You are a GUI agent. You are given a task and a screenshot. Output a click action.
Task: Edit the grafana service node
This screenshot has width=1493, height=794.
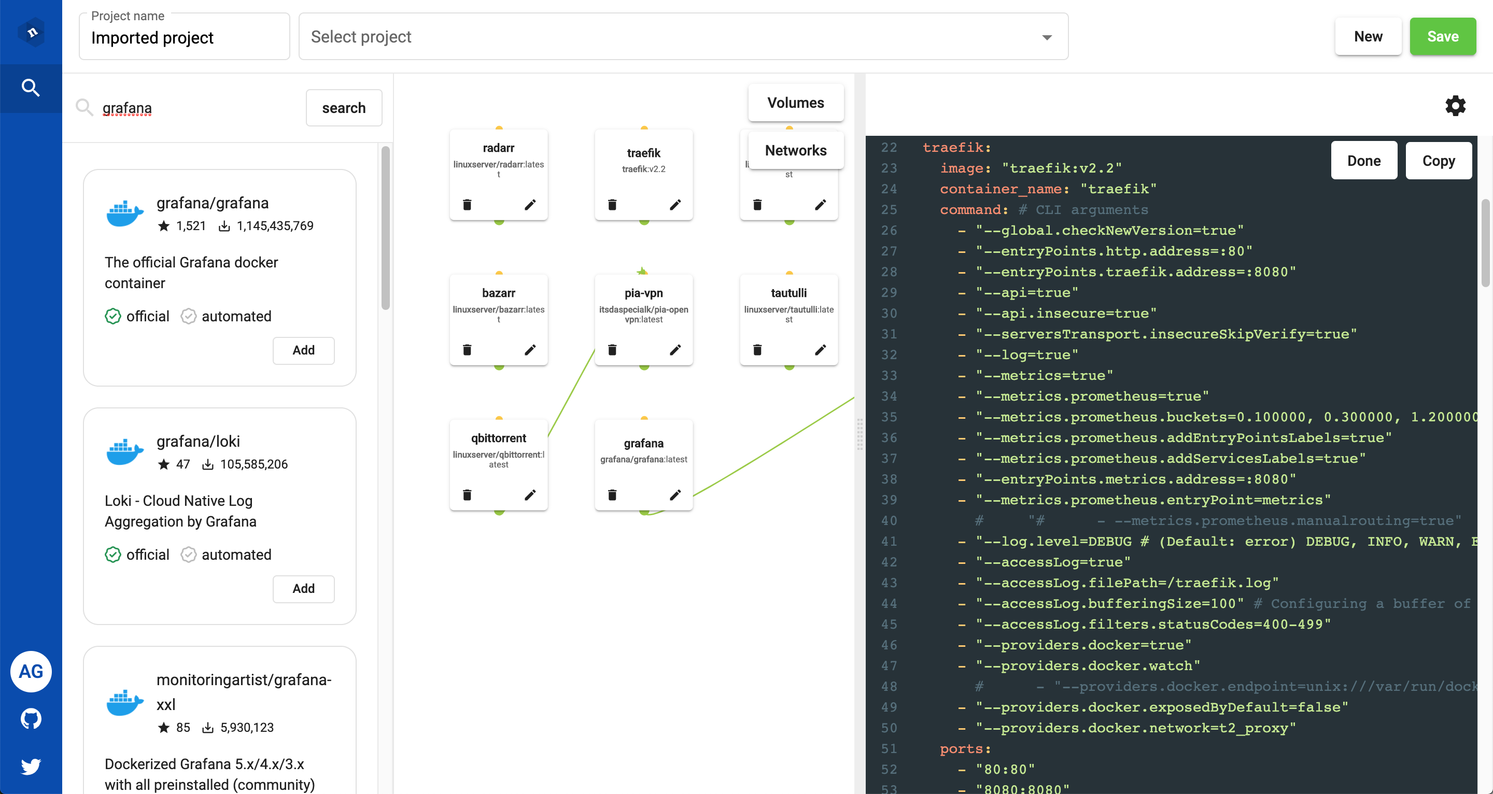[x=675, y=495]
